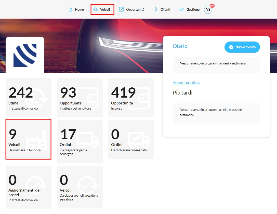Click the Nuovo evento button
This screenshot has height=214, width=277.
pyautogui.click(x=242, y=47)
